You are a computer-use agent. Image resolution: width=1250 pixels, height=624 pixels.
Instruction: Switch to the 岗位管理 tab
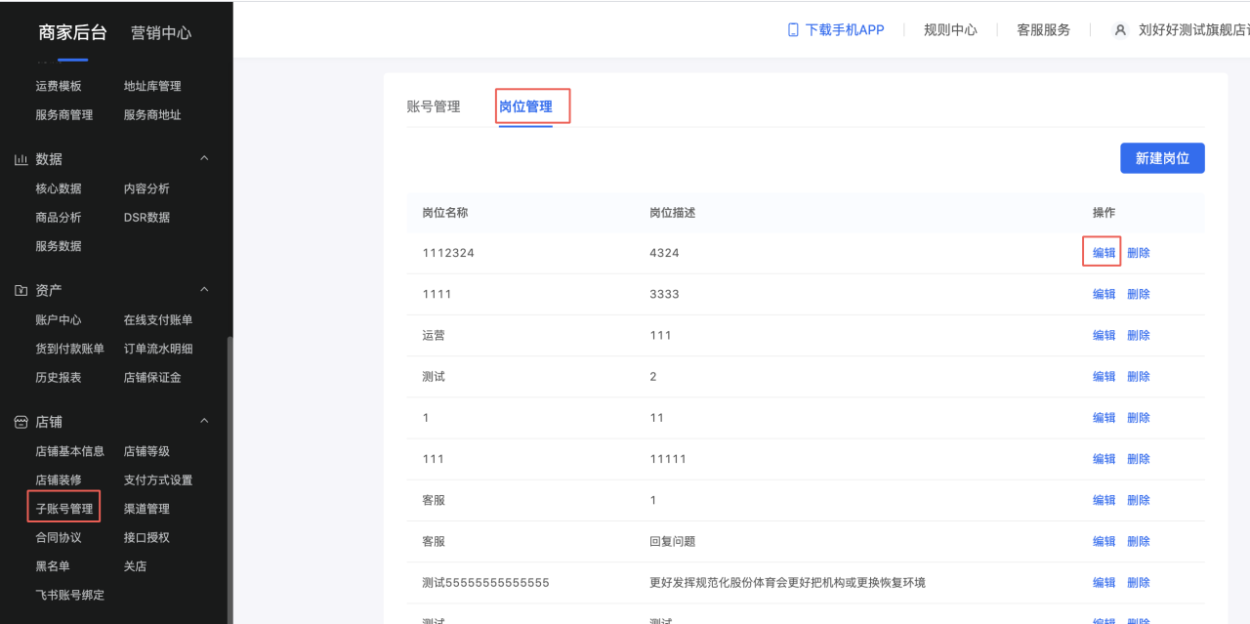(531, 105)
